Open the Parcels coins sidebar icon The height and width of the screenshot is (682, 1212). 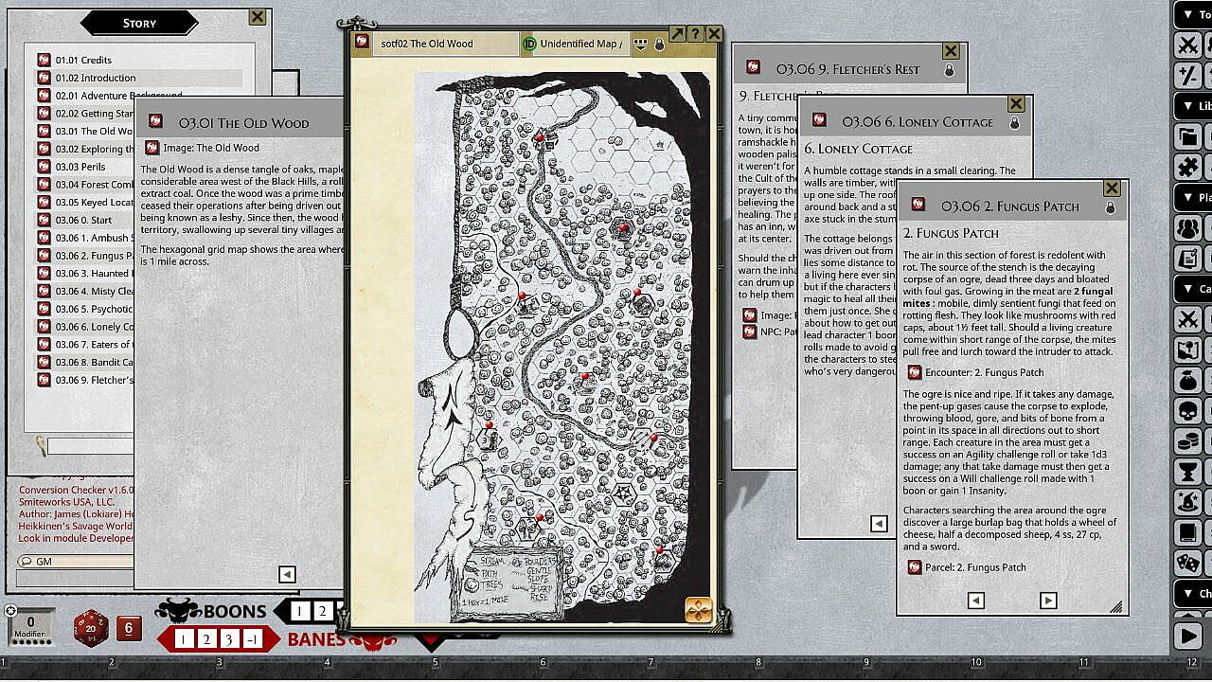coord(1187,441)
